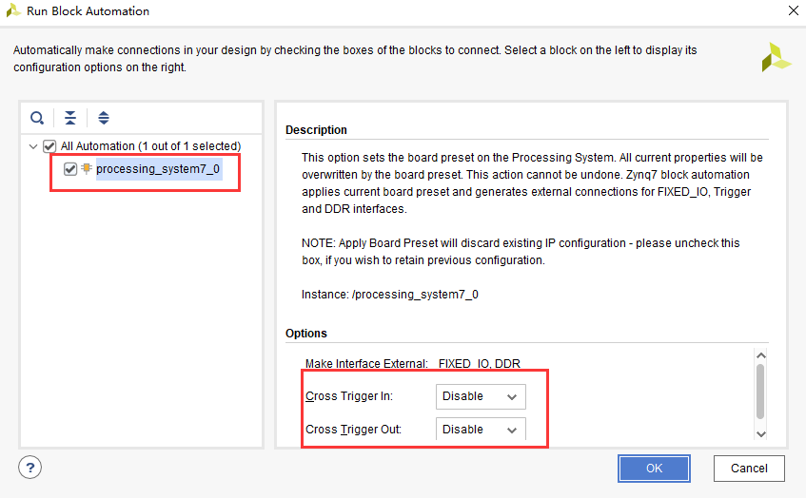806x498 pixels.
Task: Select processing_system7_0 in the tree
Action: click(x=158, y=169)
